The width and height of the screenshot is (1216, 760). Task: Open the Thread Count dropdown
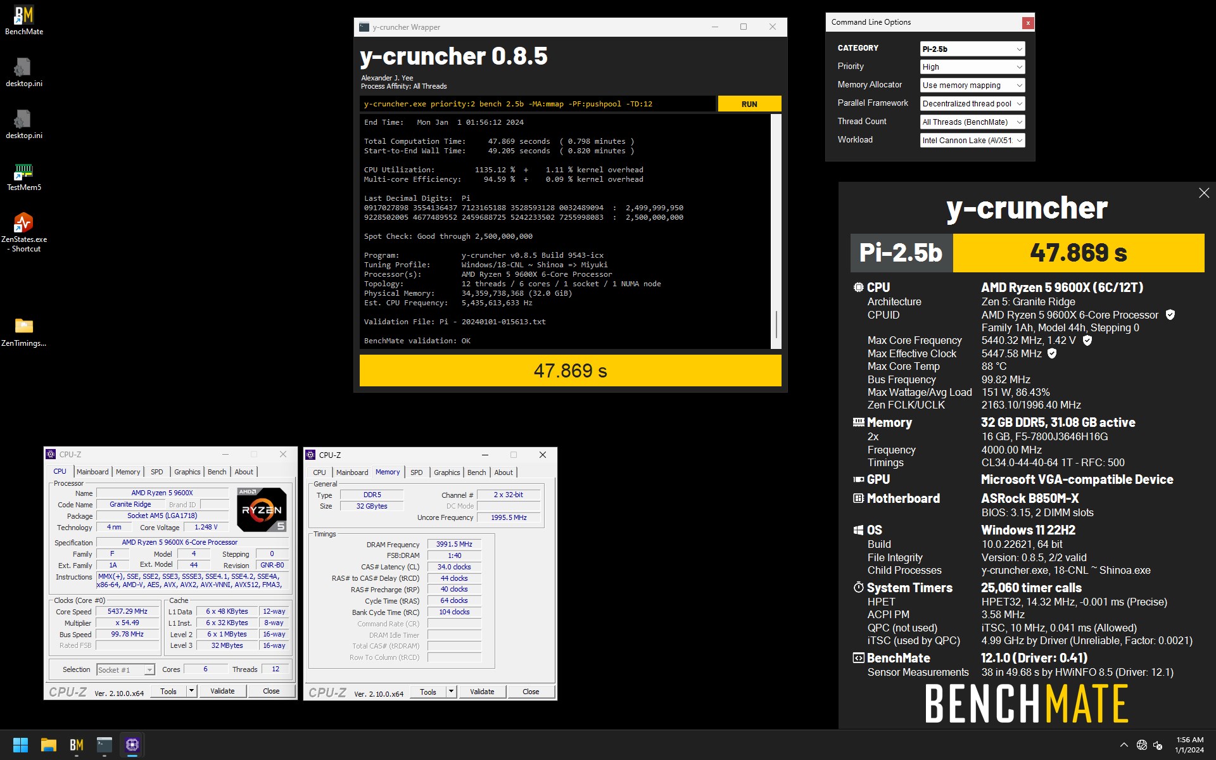pos(972,122)
